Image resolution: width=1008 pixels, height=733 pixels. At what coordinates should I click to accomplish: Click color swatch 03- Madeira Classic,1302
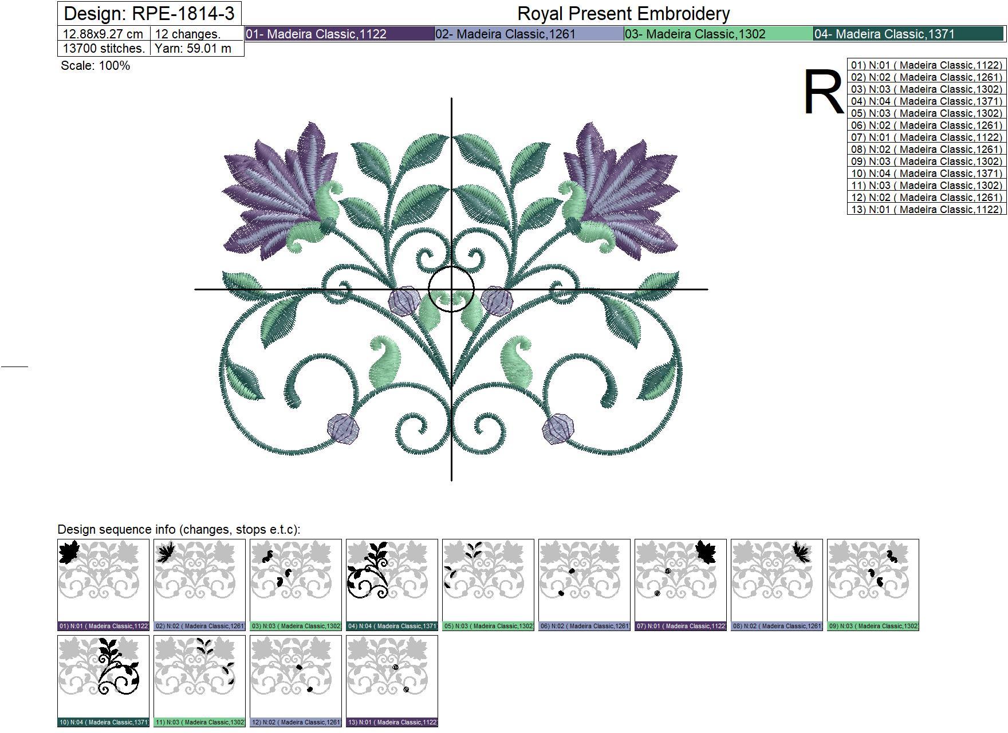click(719, 34)
